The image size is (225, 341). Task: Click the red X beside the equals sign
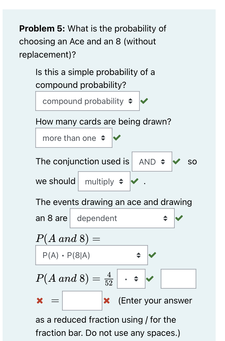coord(39,300)
